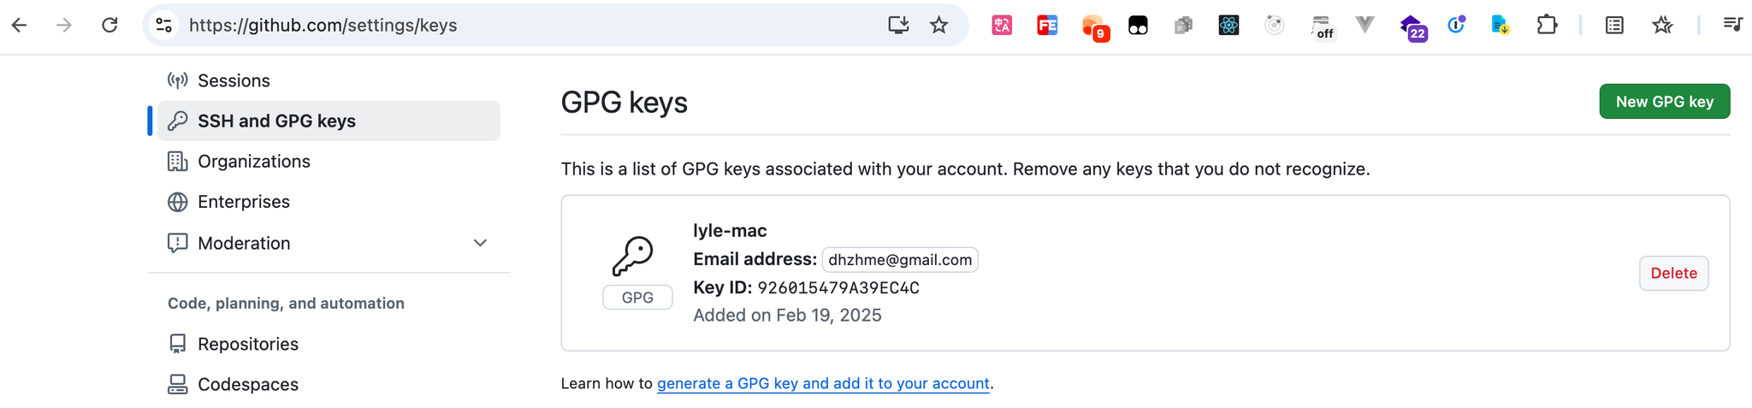The image size is (1752, 408).
Task: Open the Sessions settings page
Action: 234,80
